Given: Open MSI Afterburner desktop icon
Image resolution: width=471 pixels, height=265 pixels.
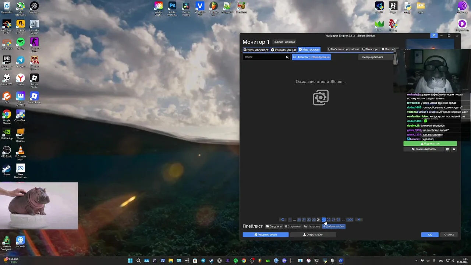Looking at the screenshot, I should point(21,9).
